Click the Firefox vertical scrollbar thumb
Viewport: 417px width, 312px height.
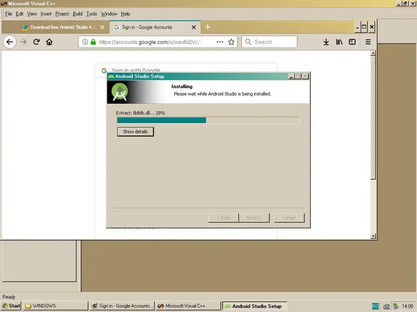pos(373,118)
